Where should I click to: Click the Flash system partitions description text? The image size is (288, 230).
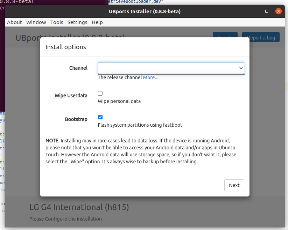[x=140, y=125]
